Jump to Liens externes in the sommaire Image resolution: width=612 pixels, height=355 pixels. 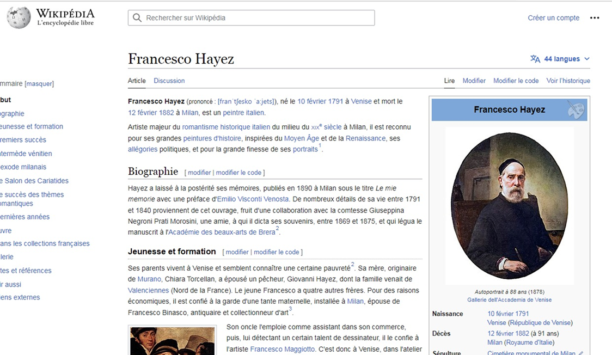(x=20, y=298)
